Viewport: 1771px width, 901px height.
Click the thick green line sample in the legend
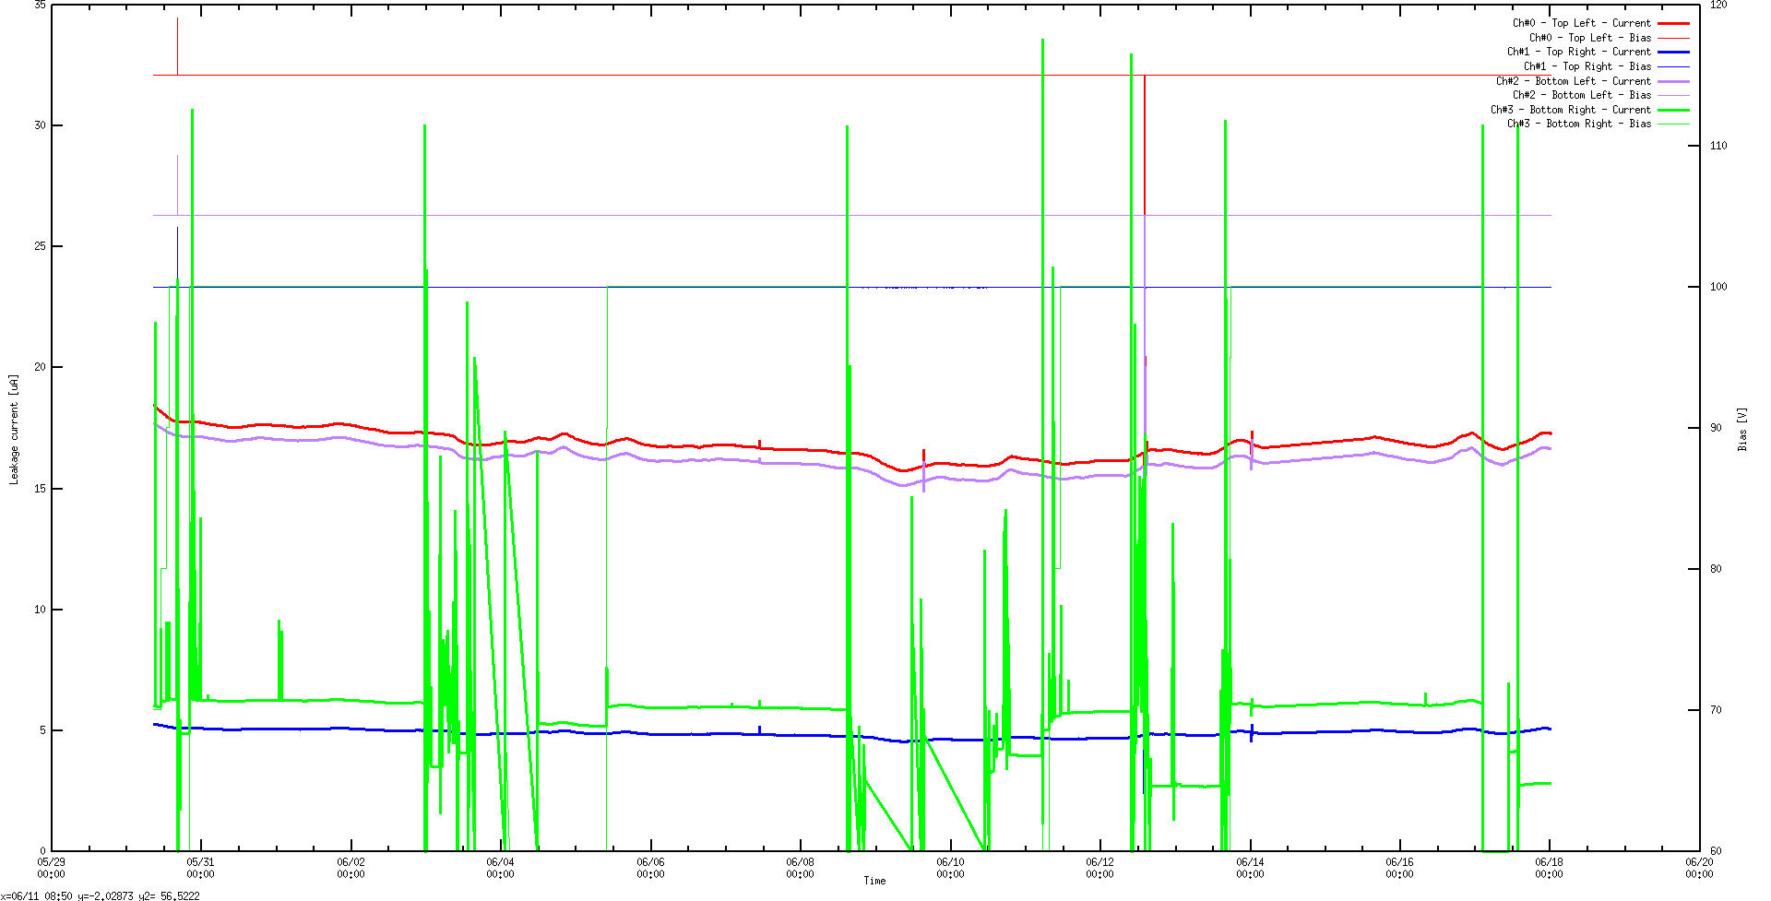(x=1673, y=110)
